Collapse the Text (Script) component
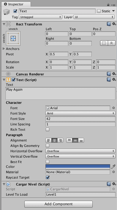The width and height of the screenshot is (117, 210). [4, 80]
